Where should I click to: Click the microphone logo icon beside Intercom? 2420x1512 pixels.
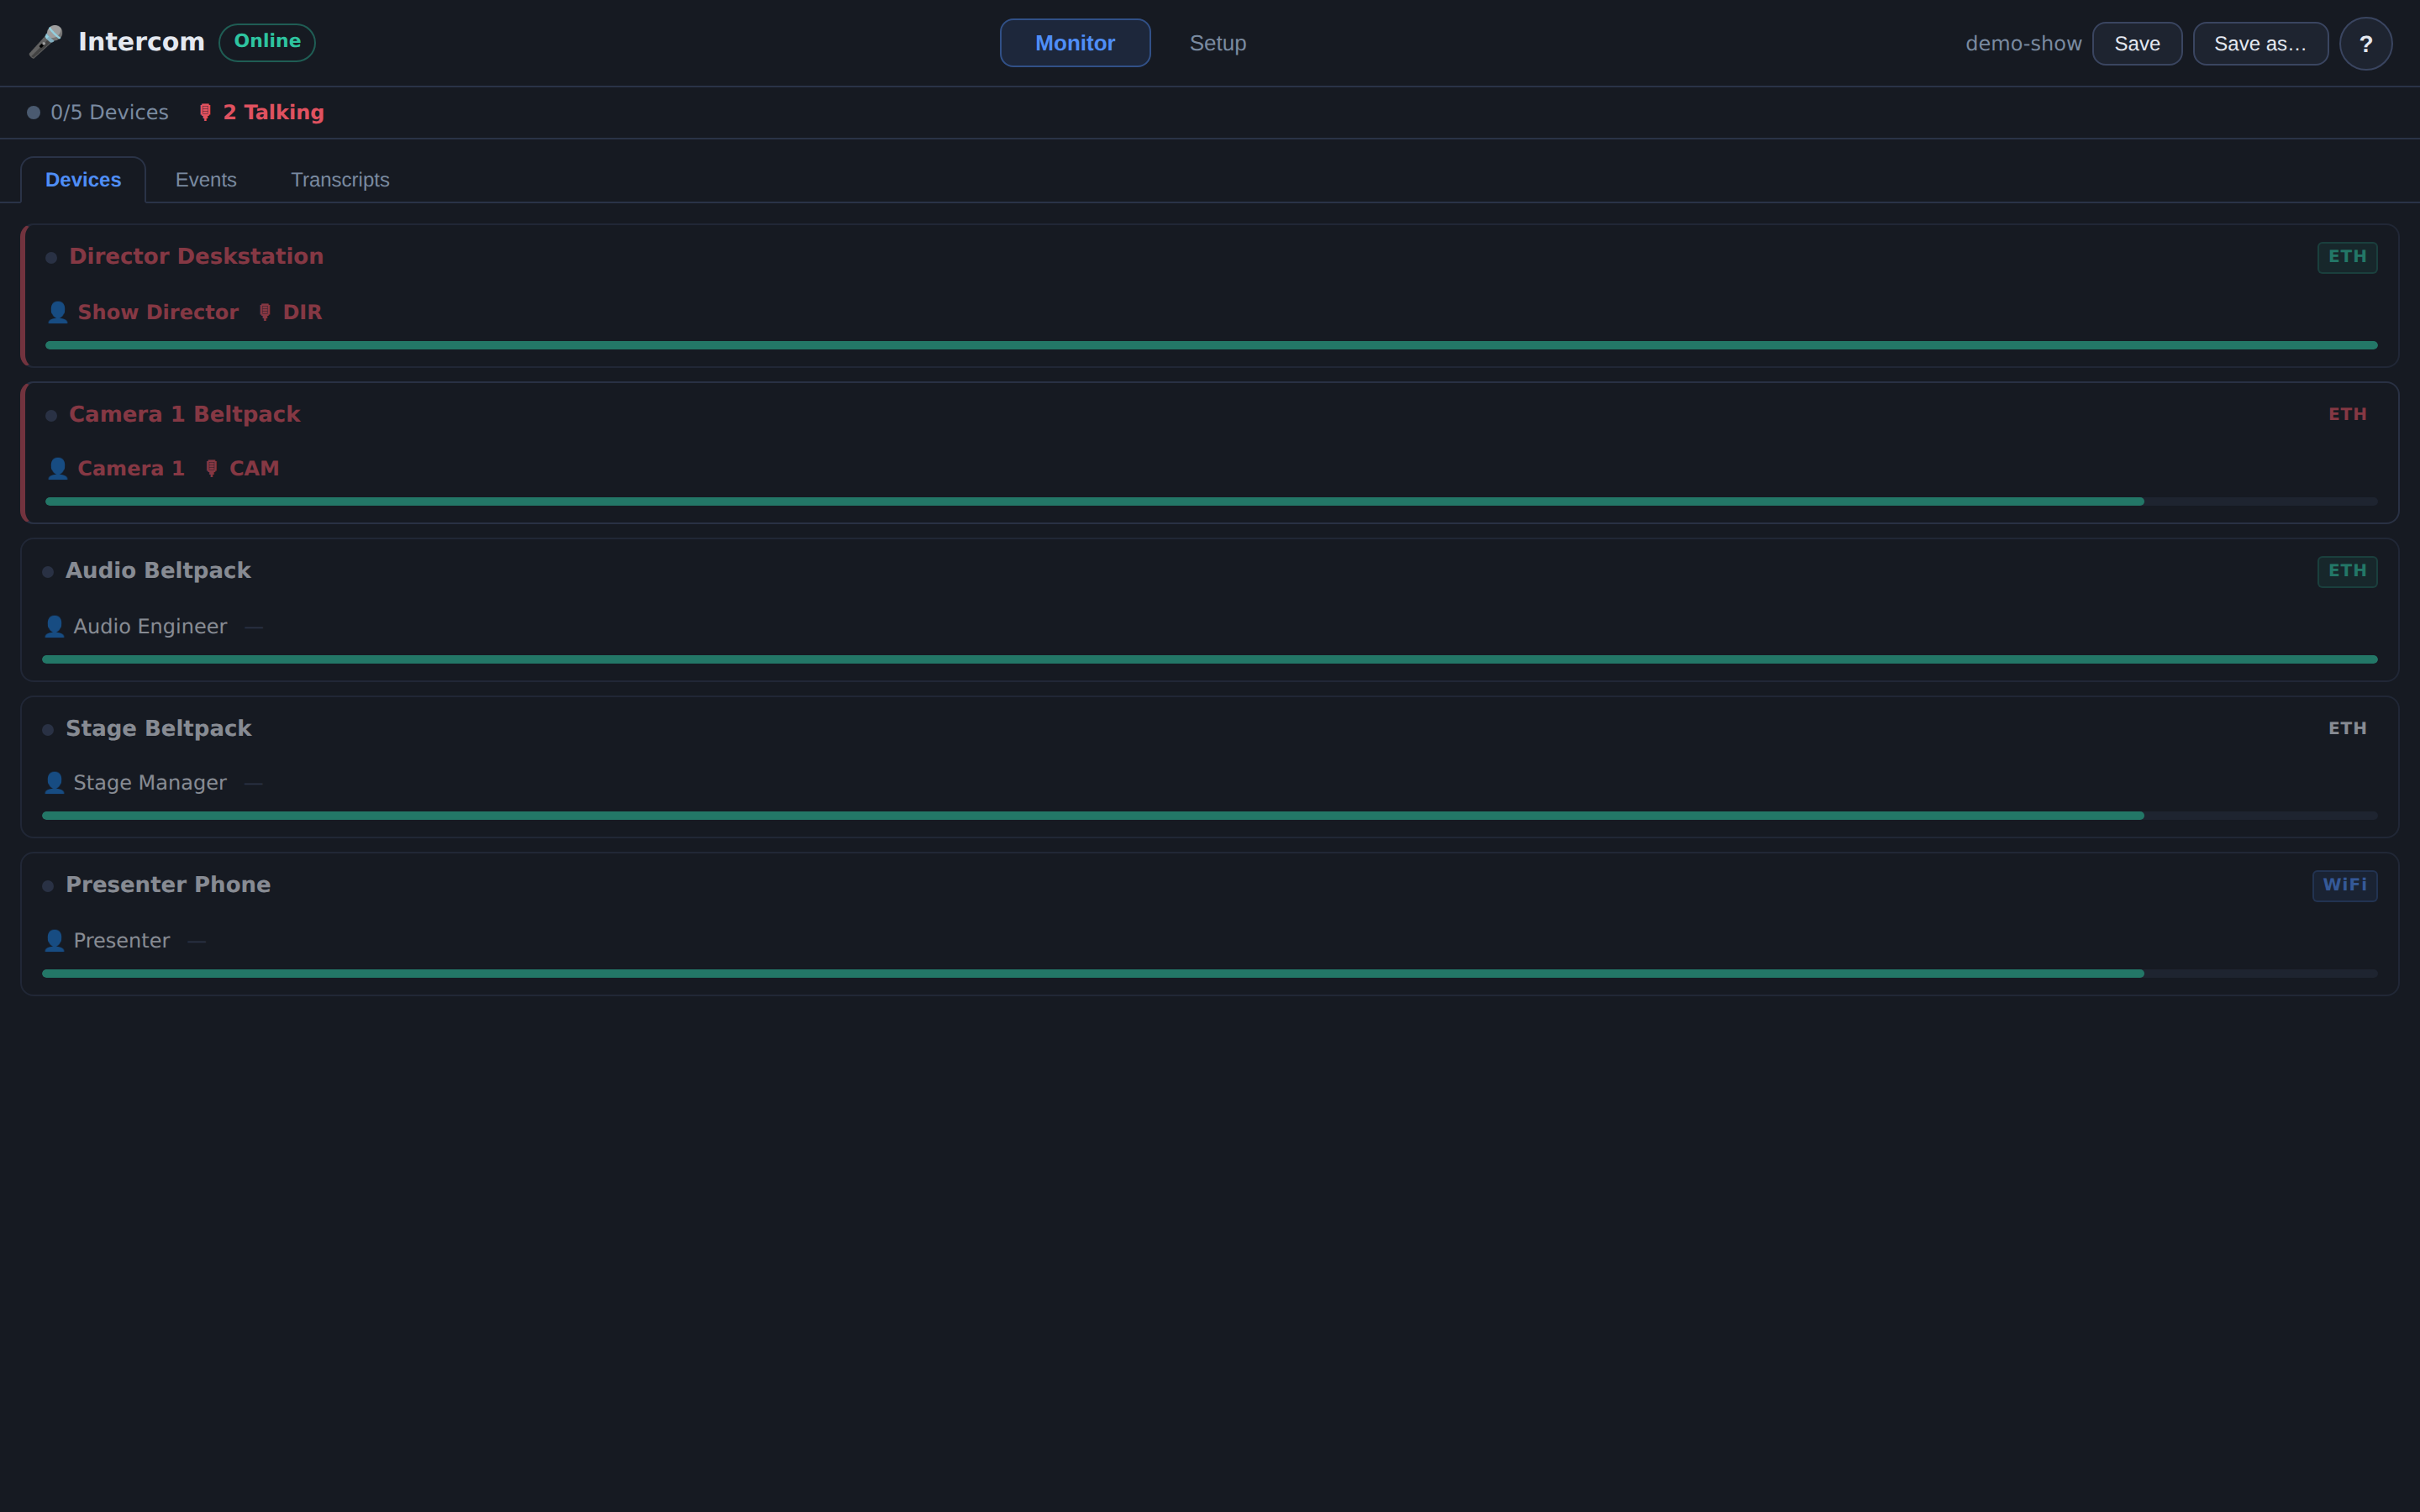(x=46, y=42)
